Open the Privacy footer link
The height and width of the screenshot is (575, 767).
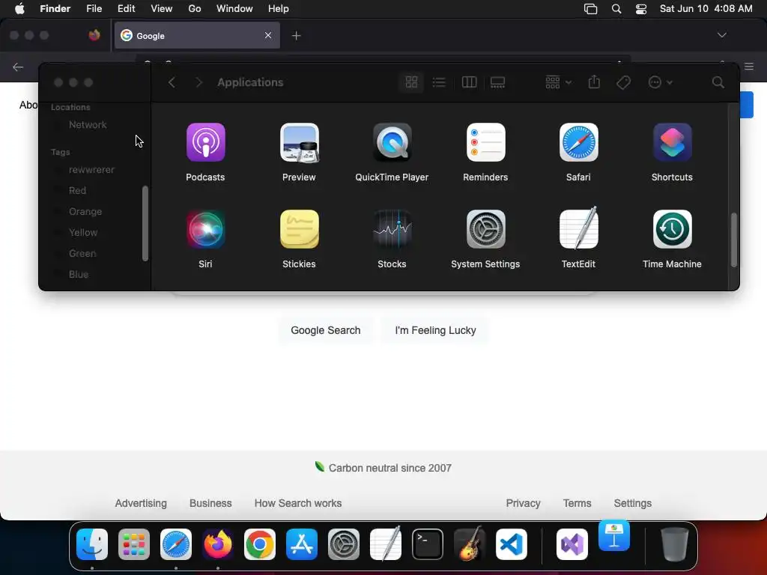tap(523, 503)
